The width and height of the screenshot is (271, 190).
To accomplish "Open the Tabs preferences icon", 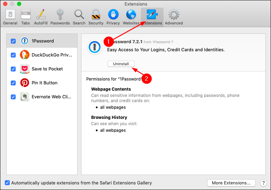I will [x=26, y=14].
